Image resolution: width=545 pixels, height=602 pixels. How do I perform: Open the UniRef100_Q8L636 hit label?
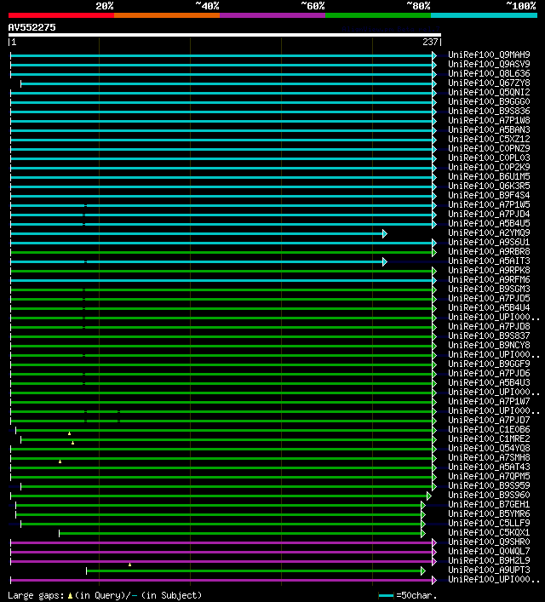coord(489,73)
